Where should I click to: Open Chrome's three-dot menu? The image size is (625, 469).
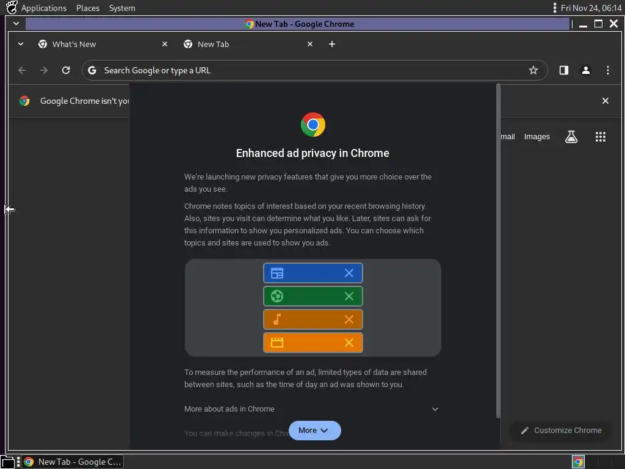click(x=607, y=70)
